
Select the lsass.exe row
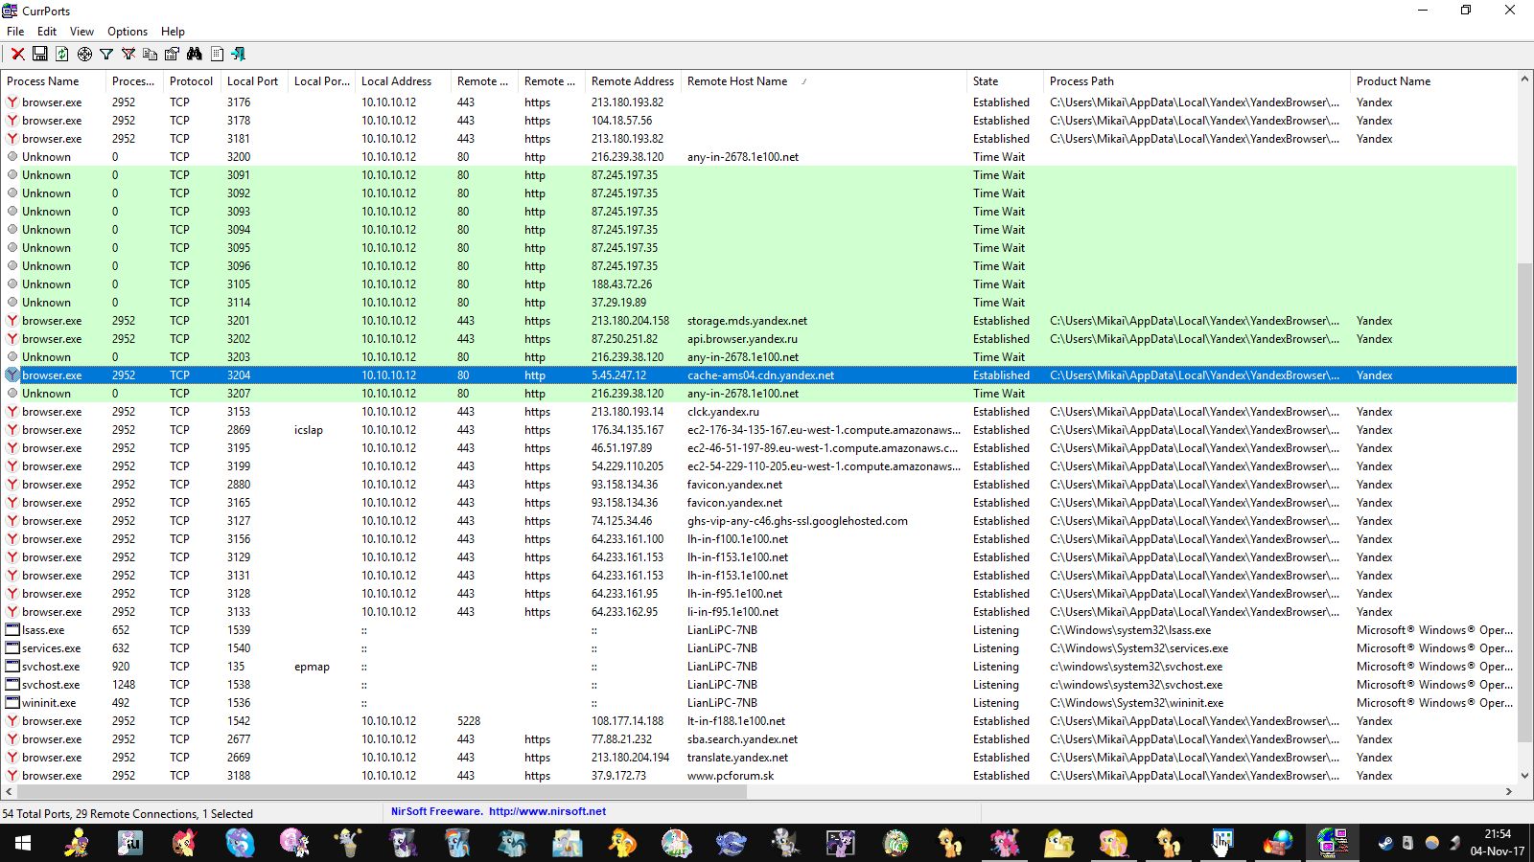tap(43, 630)
